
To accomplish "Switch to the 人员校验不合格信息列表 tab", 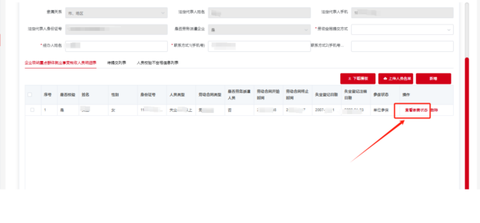I will tap(157, 63).
